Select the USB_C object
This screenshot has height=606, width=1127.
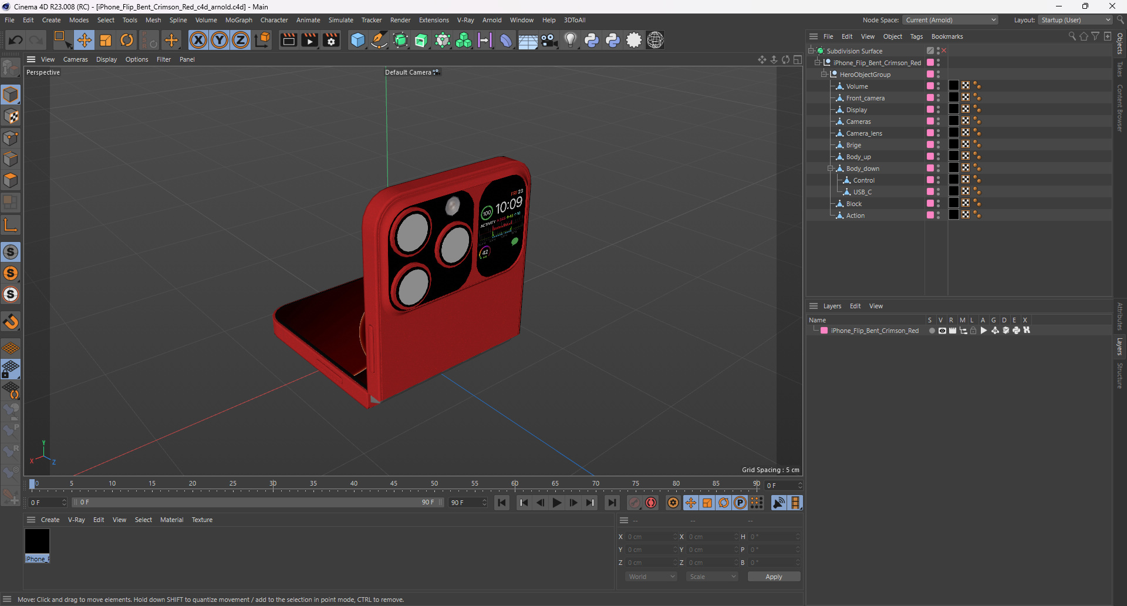[862, 192]
